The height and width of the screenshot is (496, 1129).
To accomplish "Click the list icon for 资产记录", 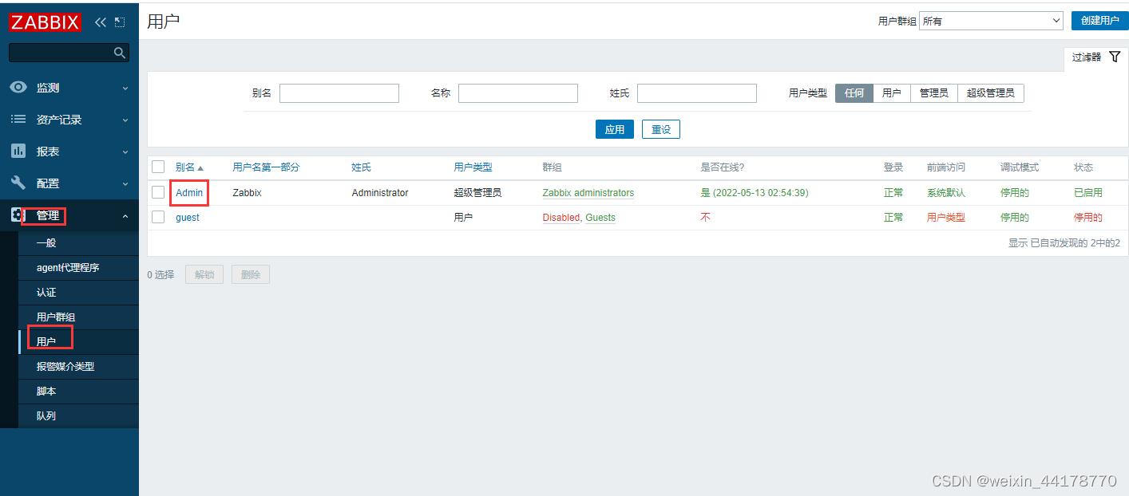I will [x=18, y=120].
